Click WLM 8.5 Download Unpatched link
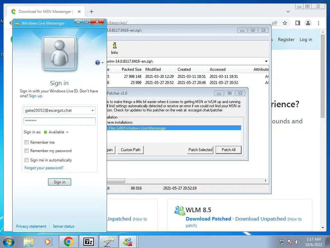Image resolution: width=330 pixels, height=248 pixels. tap(260, 219)
